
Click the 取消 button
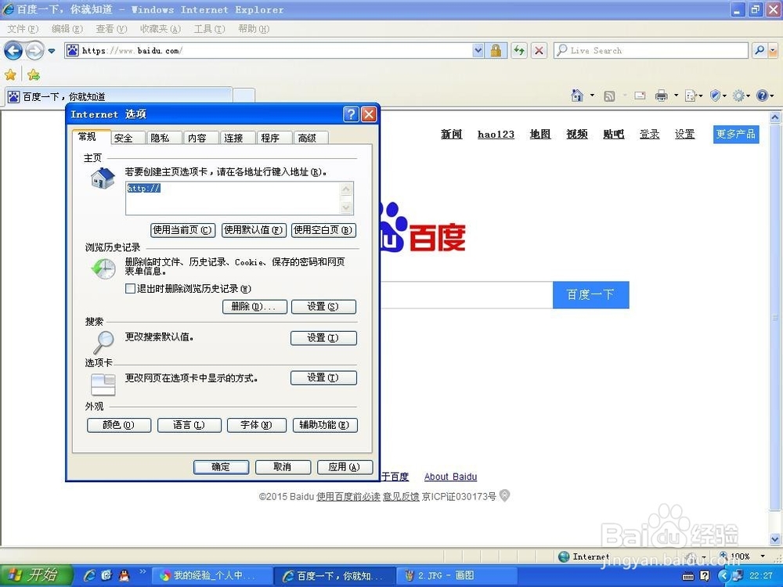pyautogui.click(x=283, y=467)
